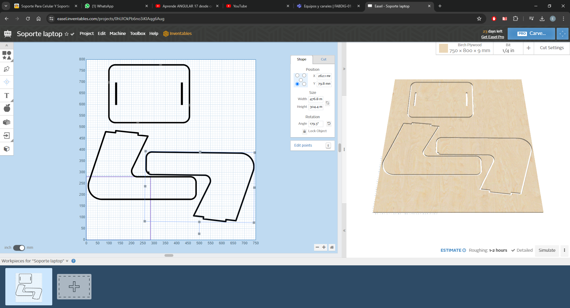The image size is (570, 308).
Task: Open the 3D cube tool
Action: [x=7, y=149]
